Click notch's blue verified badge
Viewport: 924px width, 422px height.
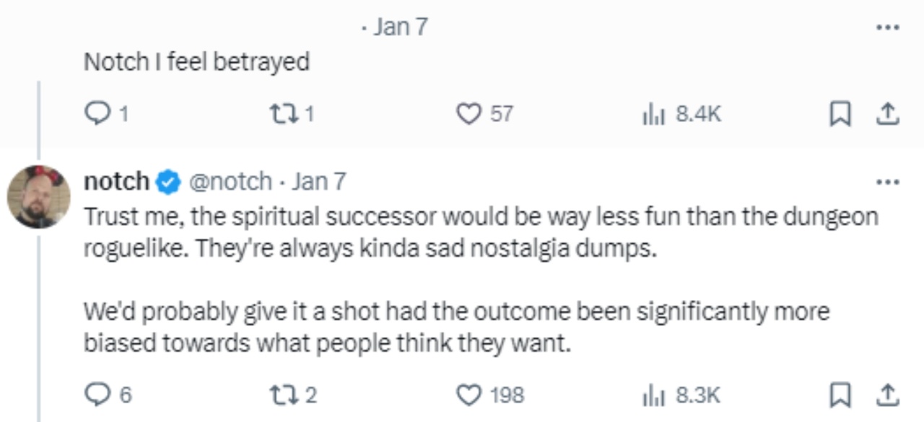pyautogui.click(x=169, y=182)
